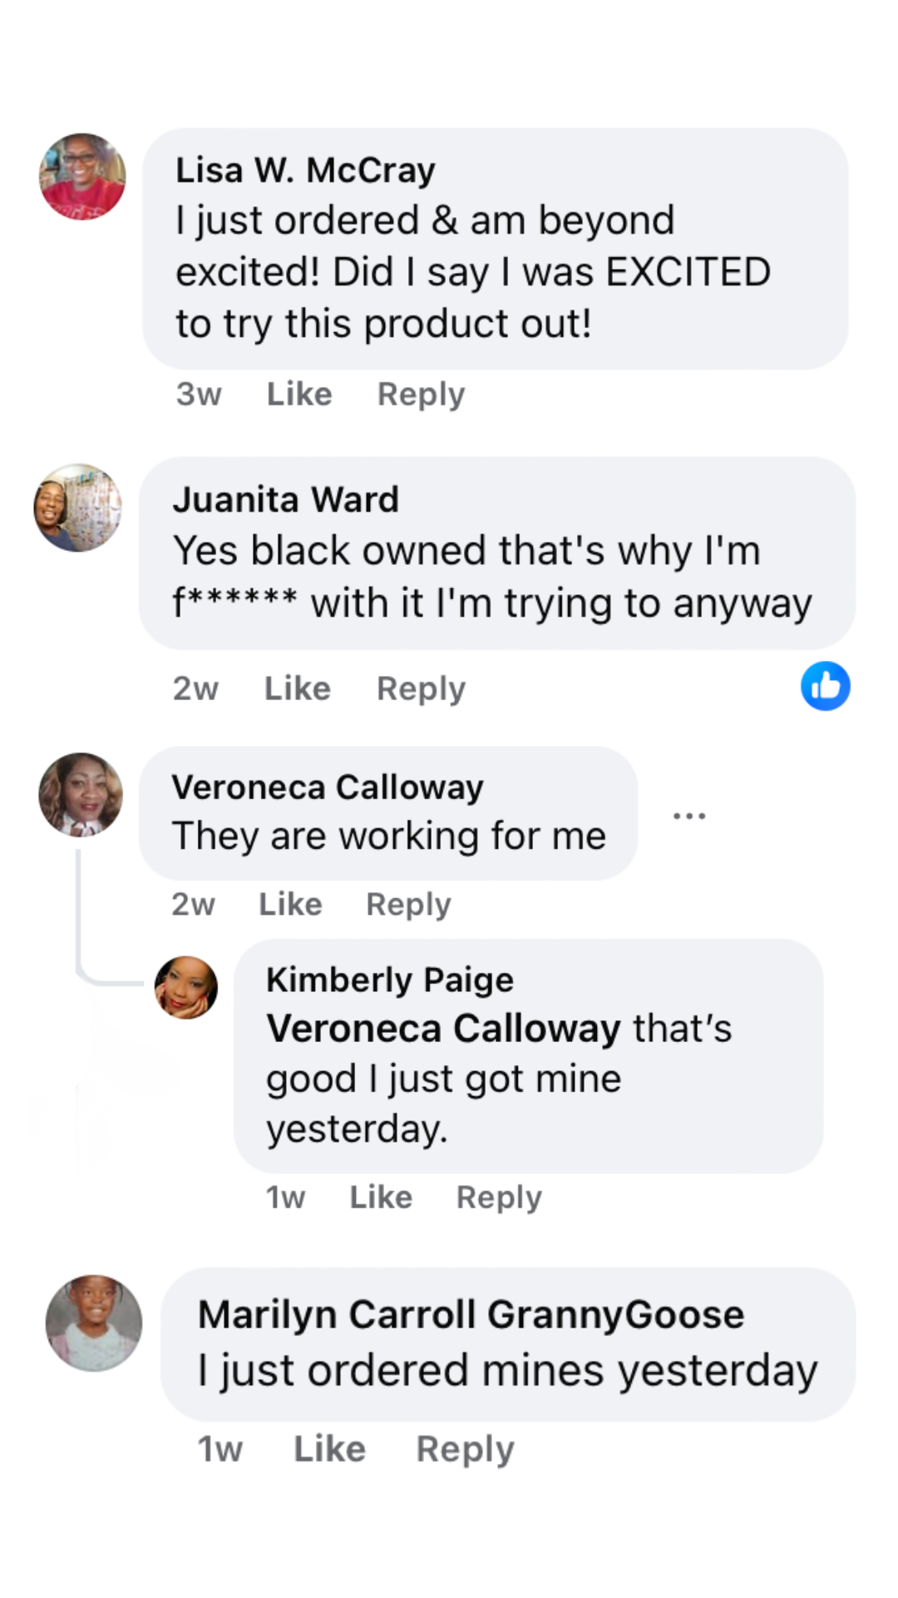This screenshot has width=898, height=1598.
Task: Reply to Marilyn Carroll GrannyGoose's comment
Action: pyautogui.click(x=465, y=1449)
